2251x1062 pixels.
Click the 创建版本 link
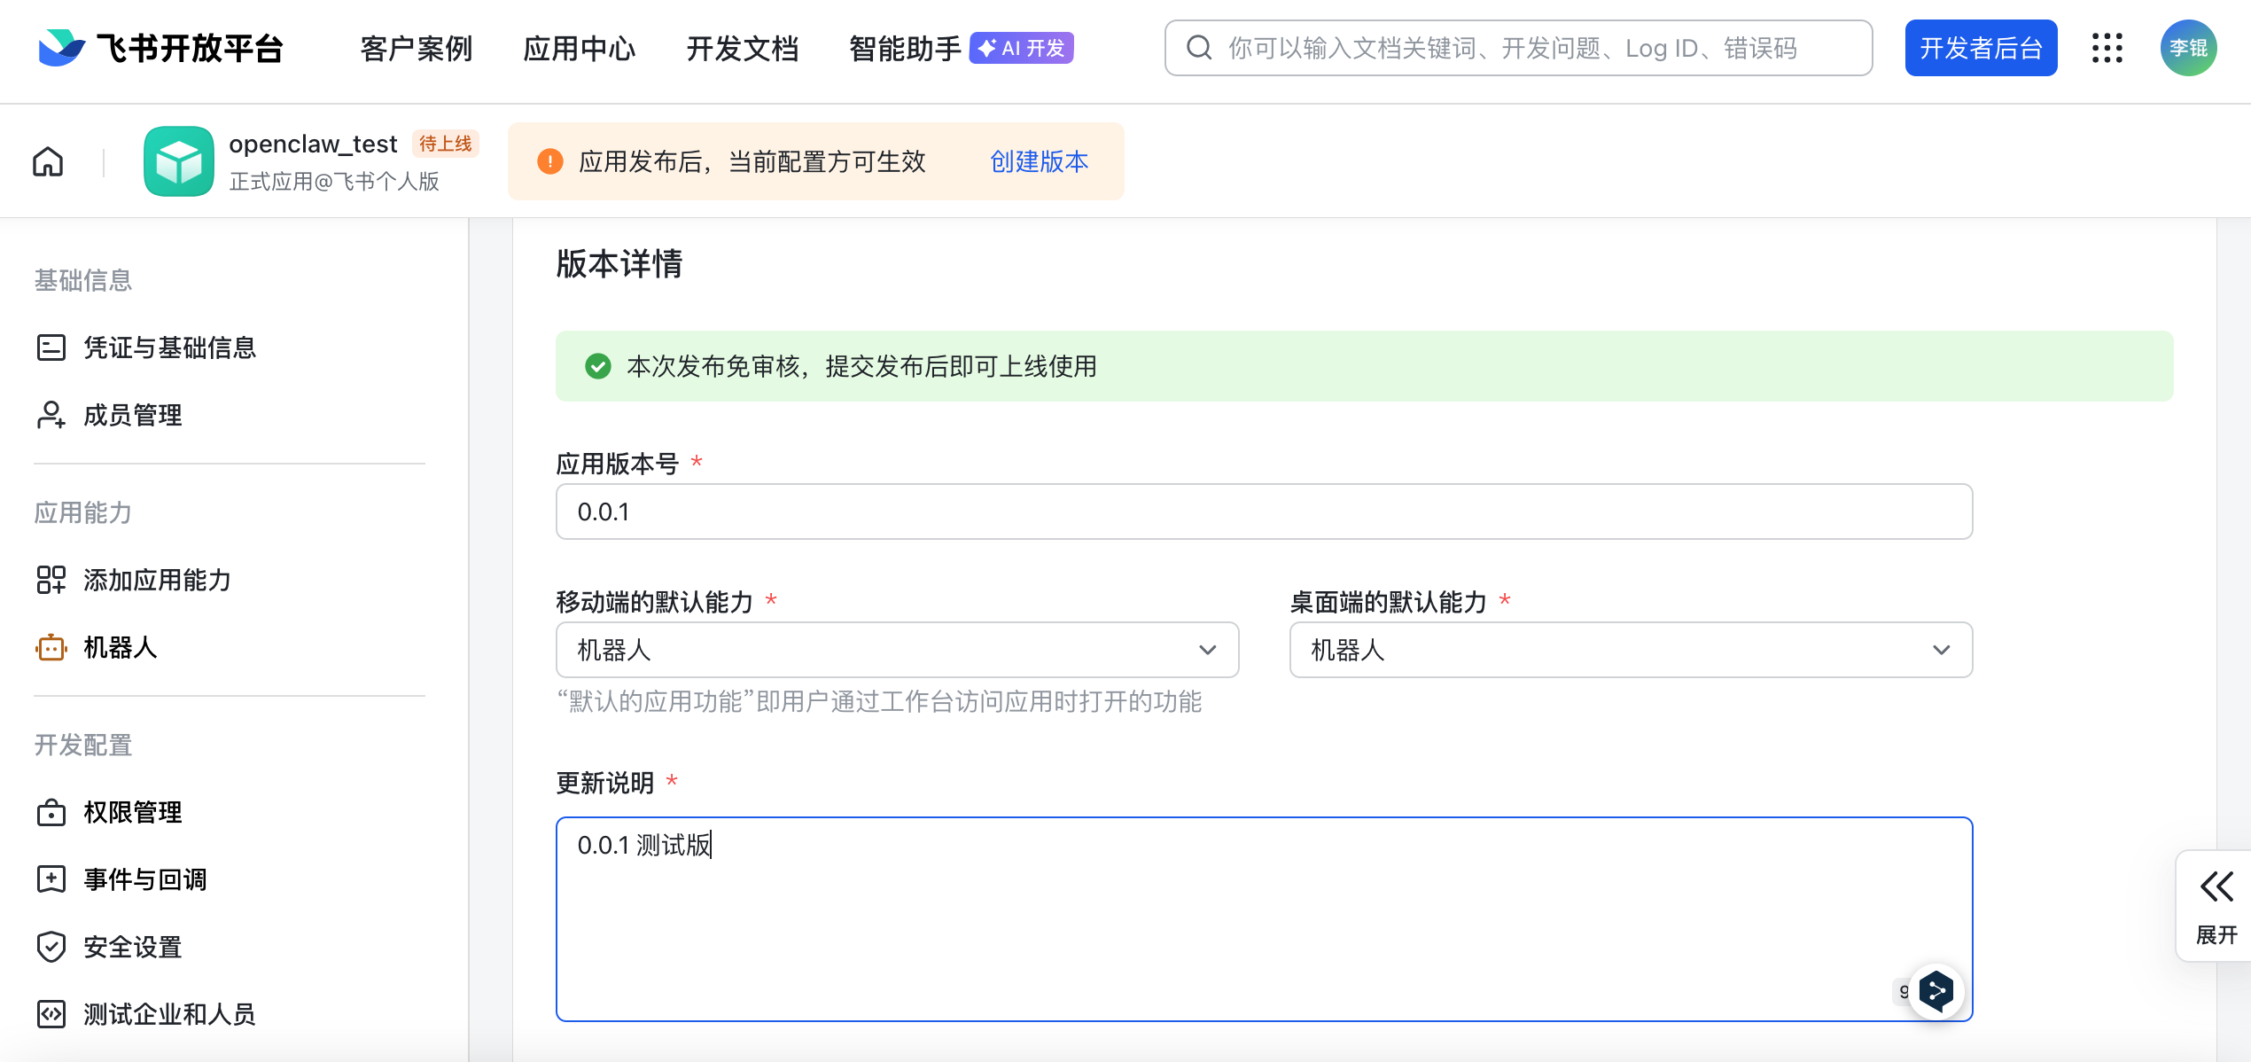coord(1039,161)
